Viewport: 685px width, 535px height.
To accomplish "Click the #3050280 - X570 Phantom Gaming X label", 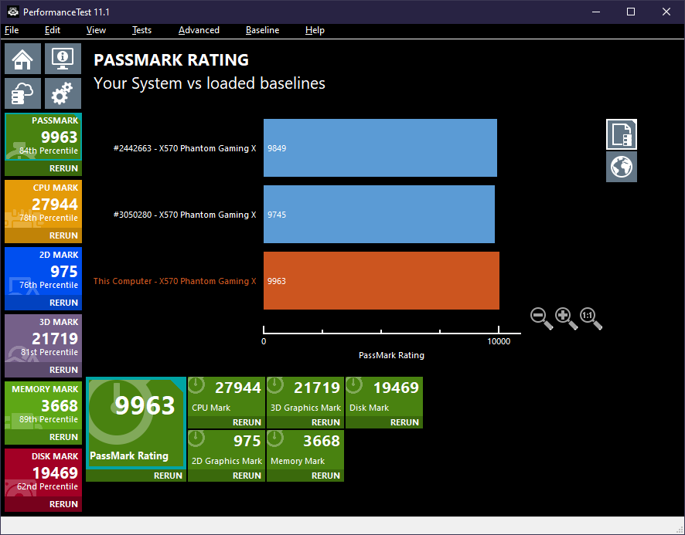I will point(185,215).
